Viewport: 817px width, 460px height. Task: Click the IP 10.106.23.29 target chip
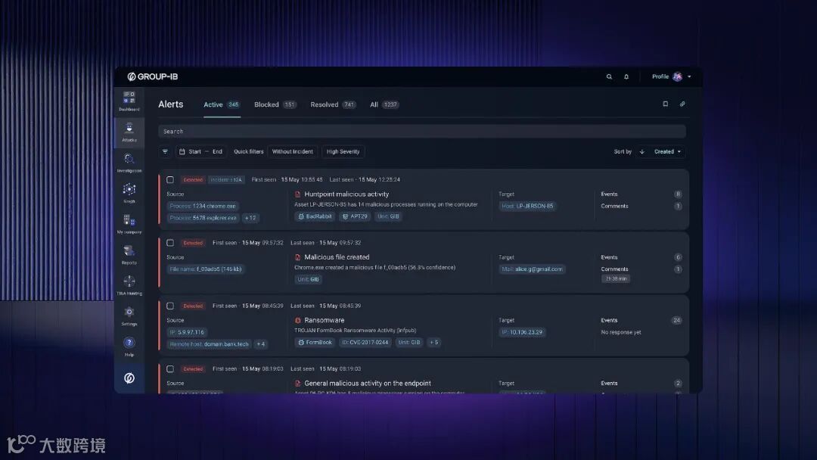tap(522, 332)
